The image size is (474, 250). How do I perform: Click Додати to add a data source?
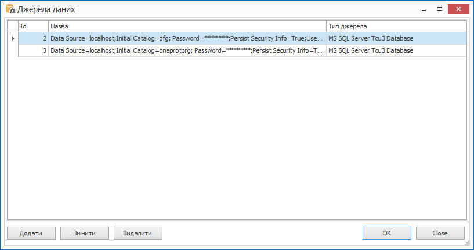31,233
